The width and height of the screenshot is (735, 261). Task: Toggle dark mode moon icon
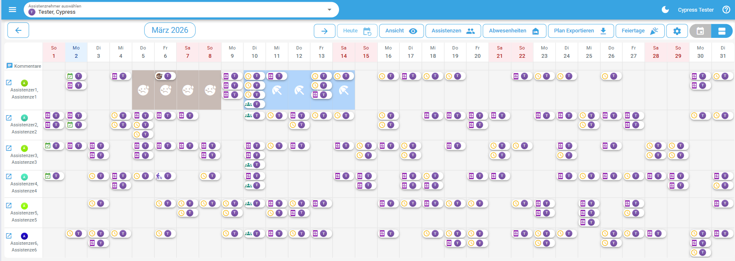(665, 10)
